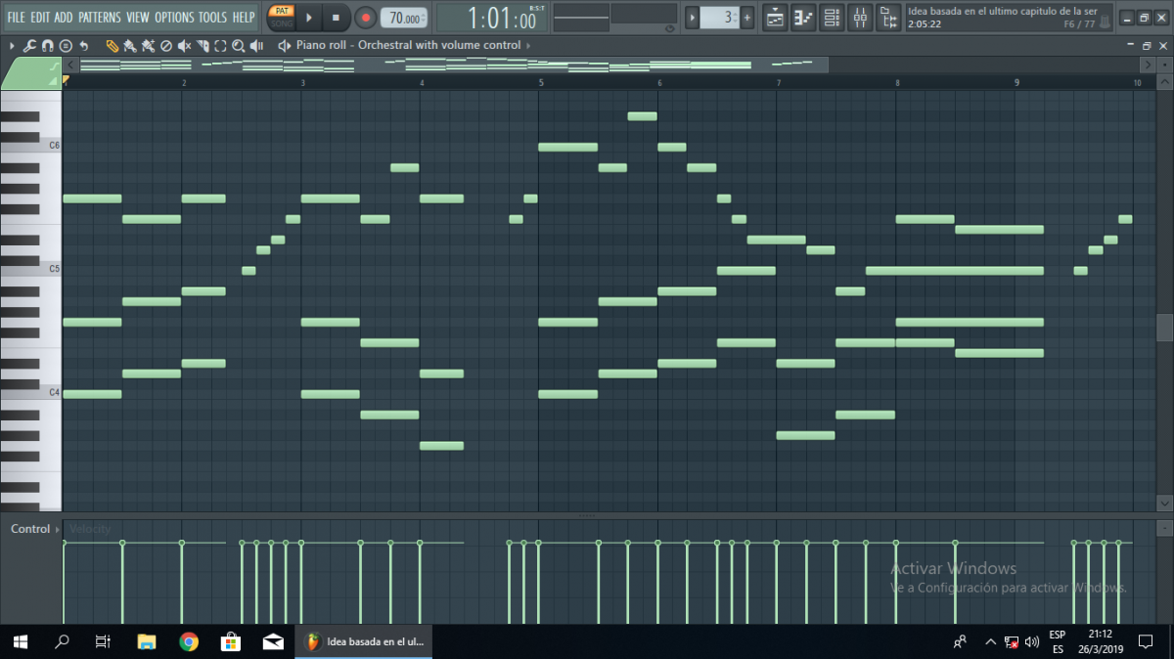Open File Explorer from the taskbar
Viewport: 1174px width, 659px height.
(147, 641)
